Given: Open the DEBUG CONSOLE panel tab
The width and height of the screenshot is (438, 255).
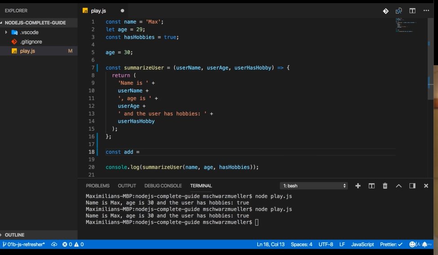Looking at the screenshot, I should [163, 186].
